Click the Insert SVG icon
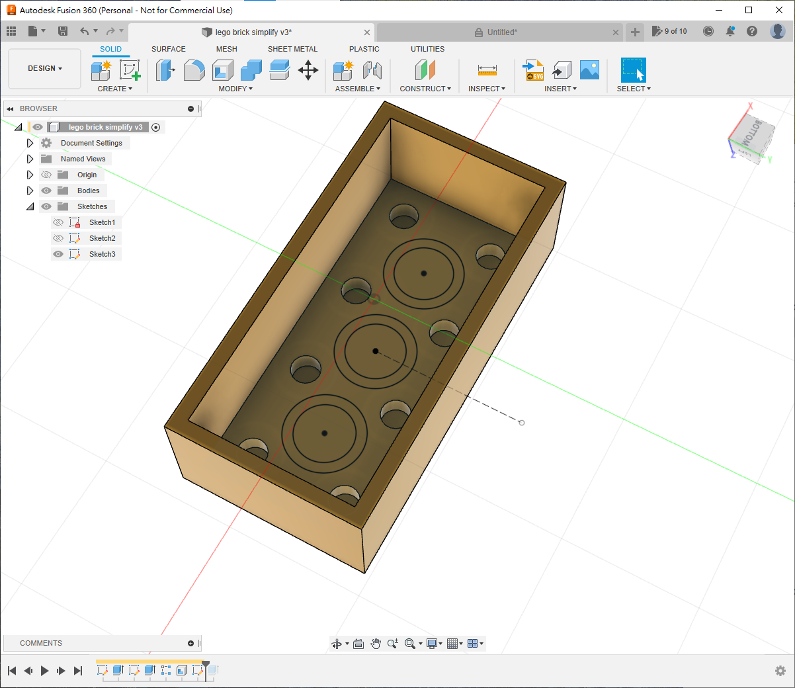 (x=533, y=70)
